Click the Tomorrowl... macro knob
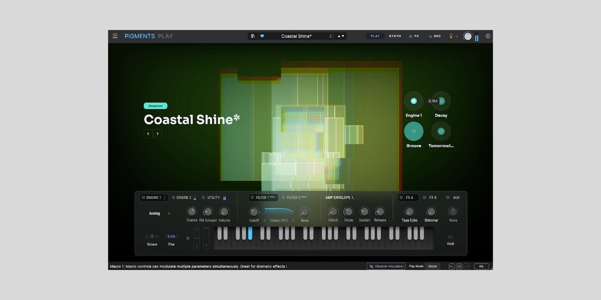The image size is (601, 300). pos(441,132)
